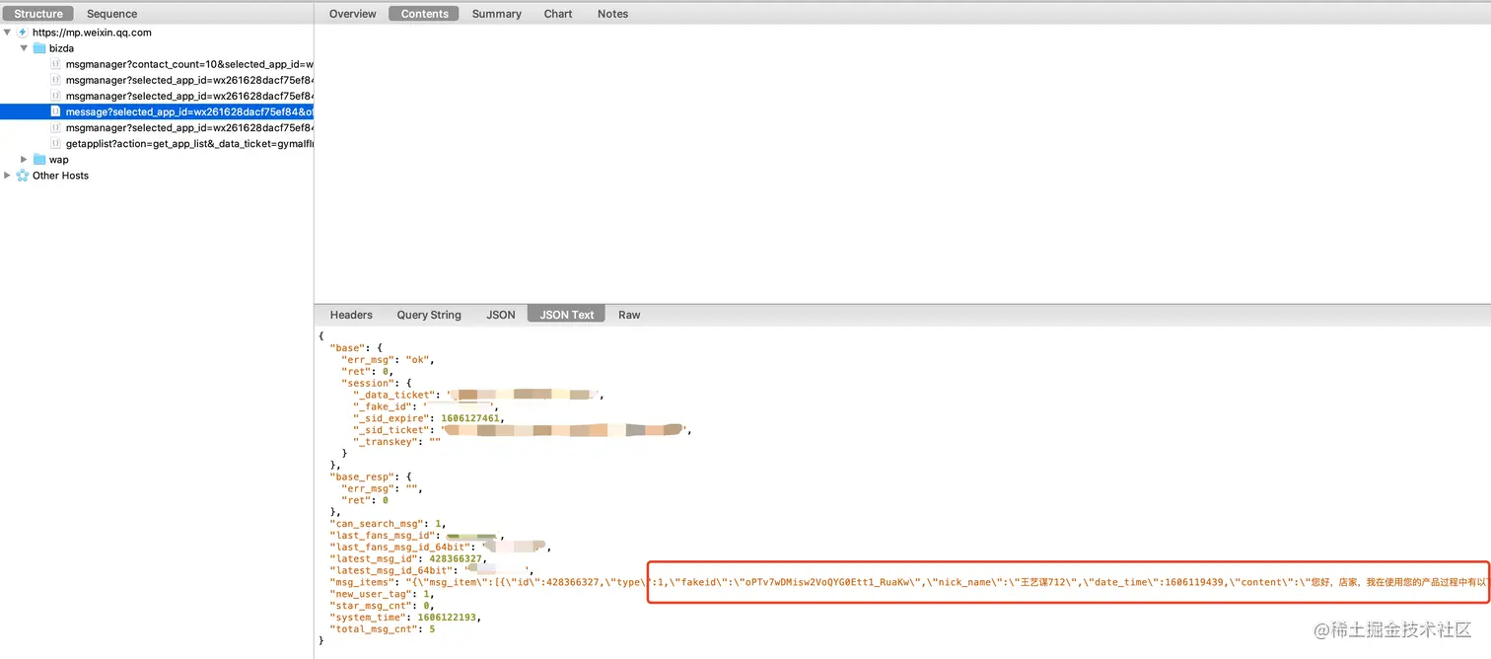Click the "_fake_id" key

pyautogui.click(x=385, y=406)
